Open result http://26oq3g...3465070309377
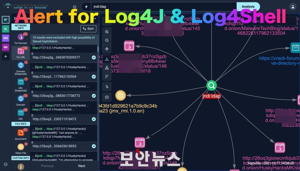The width and height of the screenshot is (300, 171). tap(56, 57)
